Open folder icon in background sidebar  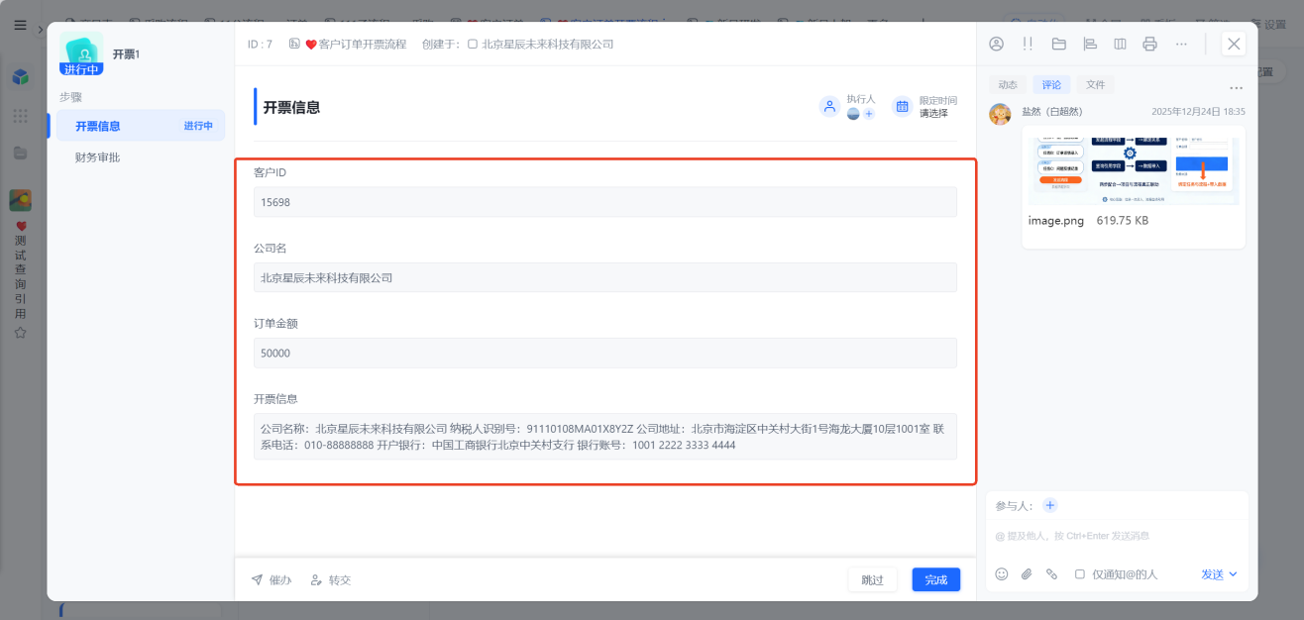click(x=20, y=153)
